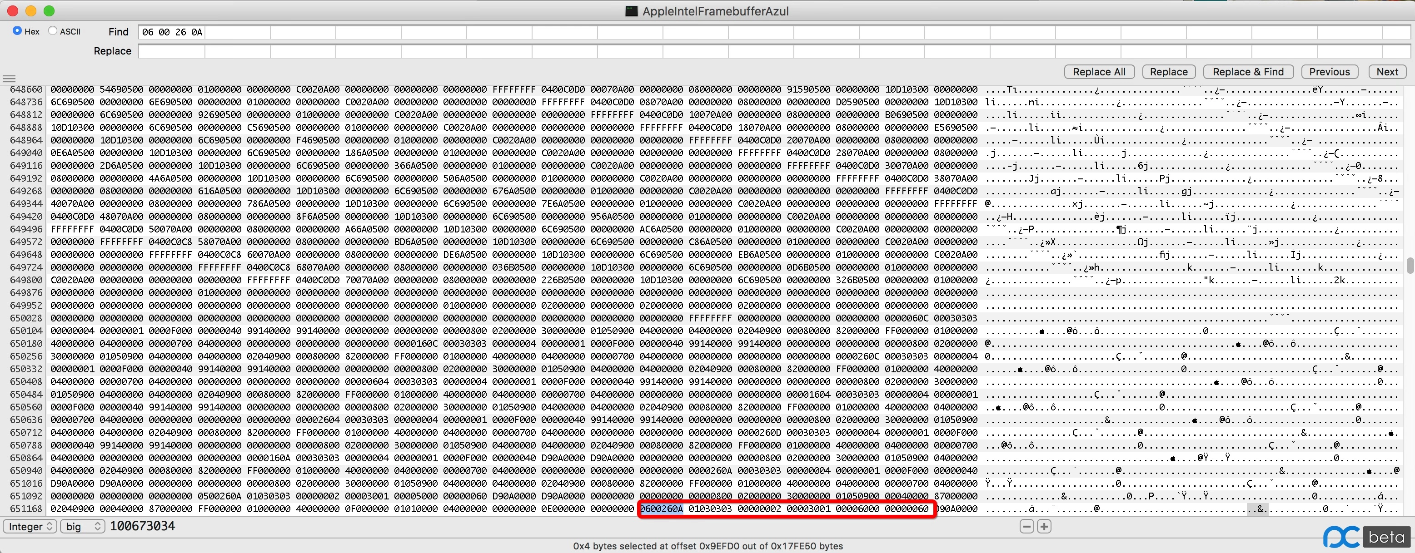Click hex word 54690500 in row 648660
Image resolution: width=1415 pixels, height=553 pixels.
pyautogui.click(x=121, y=89)
